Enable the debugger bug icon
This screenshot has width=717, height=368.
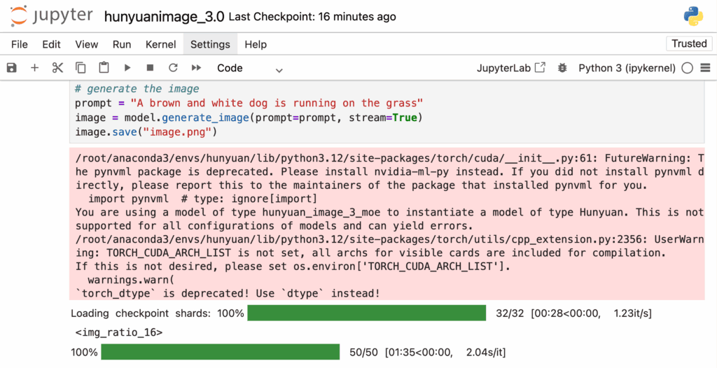[x=562, y=68]
